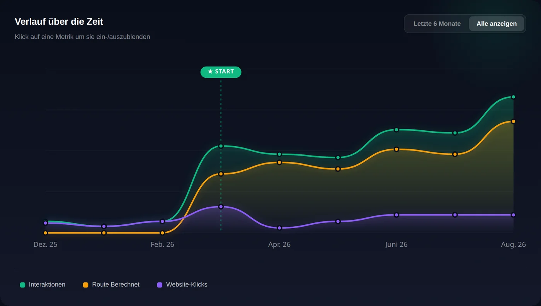Viewport: 541px width, 306px height.
Task: Click the orange Route Berechnet point at Juni 26
Action: pos(396,149)
